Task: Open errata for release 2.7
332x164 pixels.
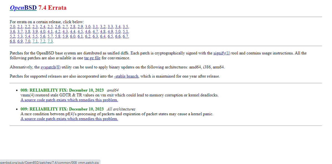Action: click(x=65, y=27)
